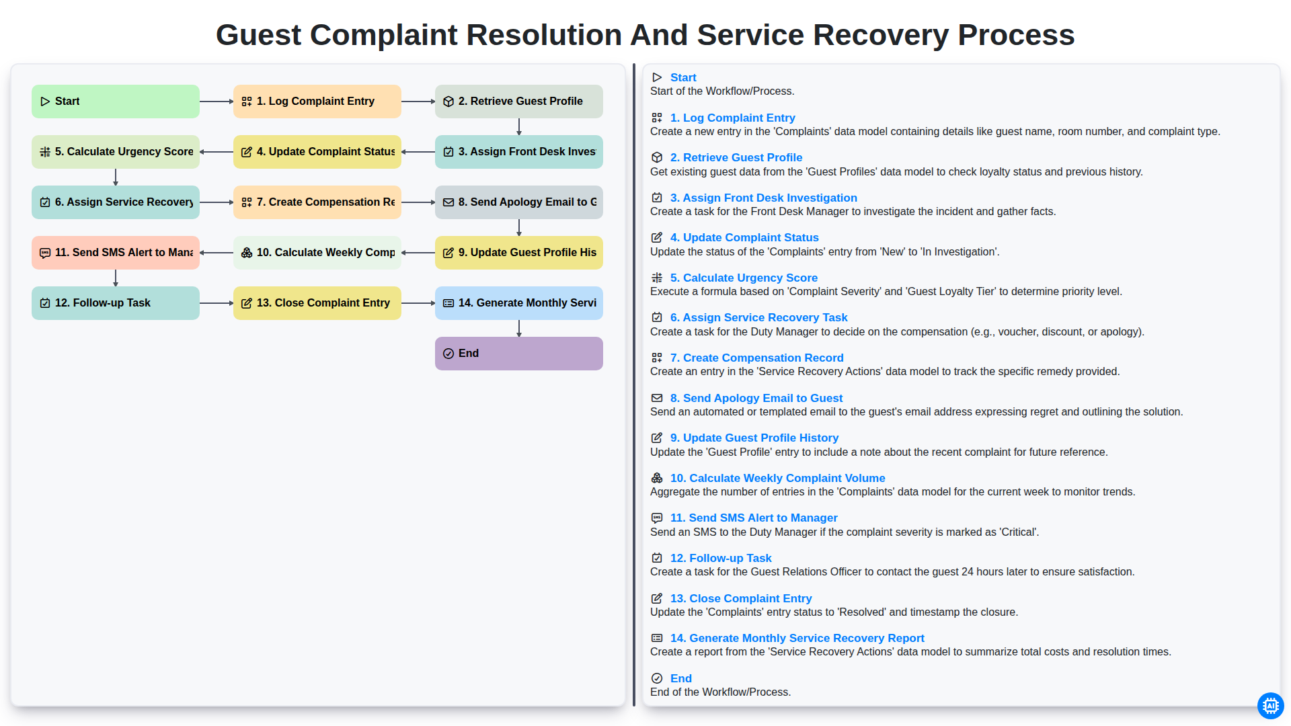Click the envelope icon in Send Apology Email node

point(448,202)
